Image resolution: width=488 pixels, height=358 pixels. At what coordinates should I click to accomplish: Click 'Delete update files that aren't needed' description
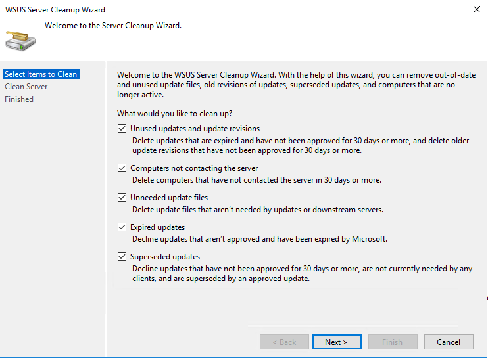(258, 210)
